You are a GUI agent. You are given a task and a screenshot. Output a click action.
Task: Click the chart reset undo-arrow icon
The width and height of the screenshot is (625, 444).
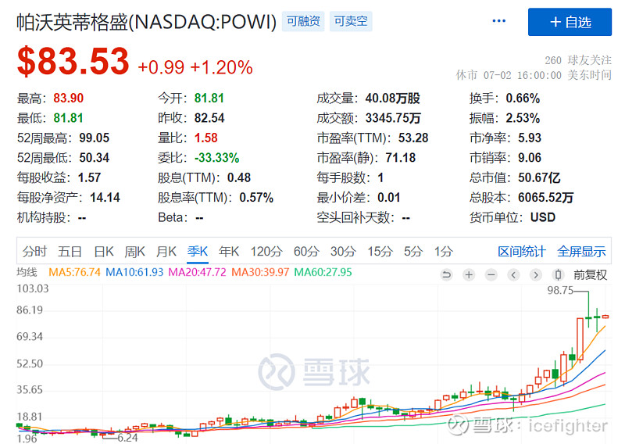point(446,275)
